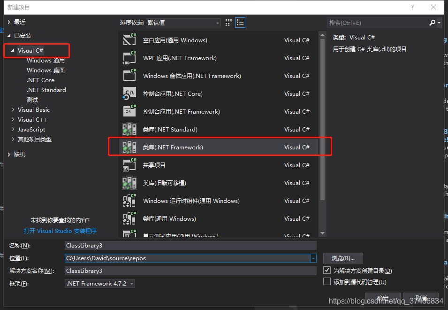The width and height of the screenshot is (448, 310).
Task: Click the help question mark icon
Action: tap(412, 7)
